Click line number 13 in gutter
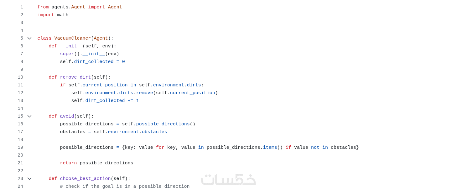Screen dimensions: 457x189 coord(20,101)
